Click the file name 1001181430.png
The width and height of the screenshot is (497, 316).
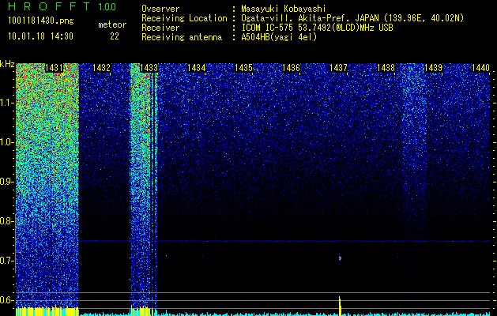[x=40, y=21]
